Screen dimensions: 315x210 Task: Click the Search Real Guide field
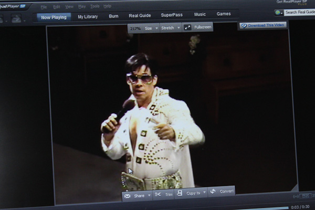pos(300,12)
